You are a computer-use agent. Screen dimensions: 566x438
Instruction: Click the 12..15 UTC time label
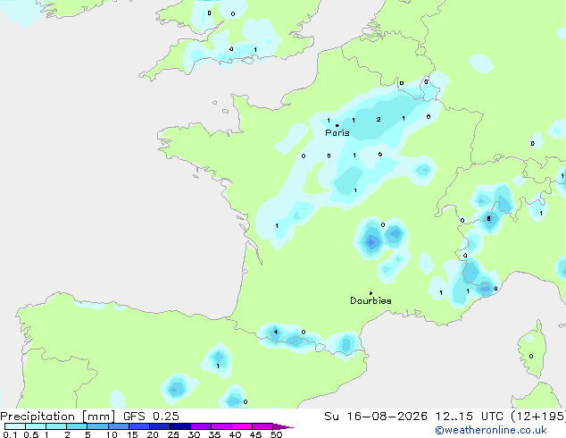470,417
